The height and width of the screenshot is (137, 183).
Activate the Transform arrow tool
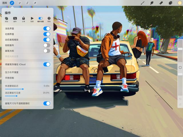click(35, 3)
